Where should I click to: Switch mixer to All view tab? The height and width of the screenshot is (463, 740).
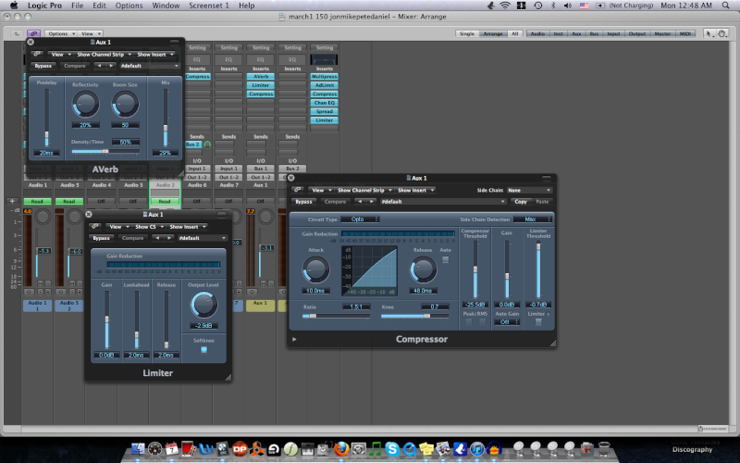tap(515, 33)
